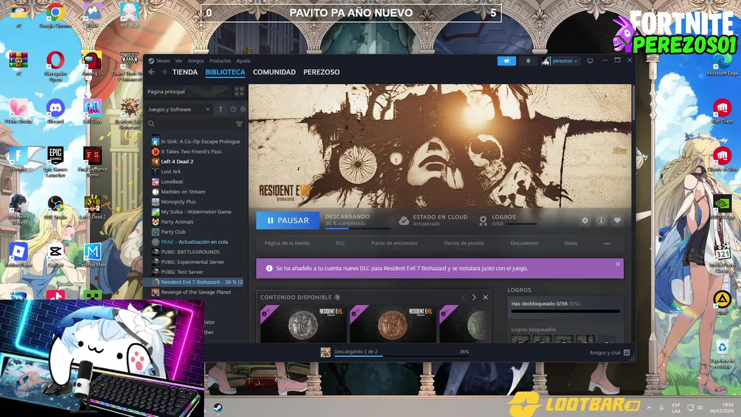Click the ESTADO EN CLOUD status

433,220
